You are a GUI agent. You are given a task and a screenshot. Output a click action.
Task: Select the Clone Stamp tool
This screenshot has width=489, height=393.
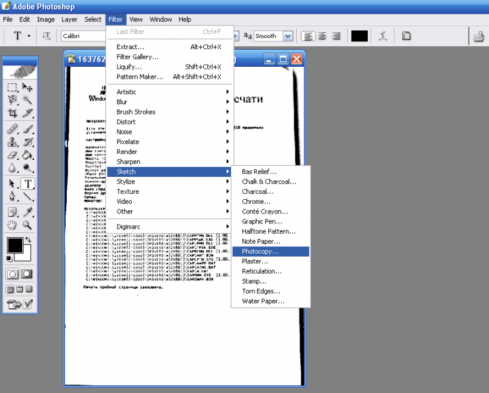coord(12,141)
